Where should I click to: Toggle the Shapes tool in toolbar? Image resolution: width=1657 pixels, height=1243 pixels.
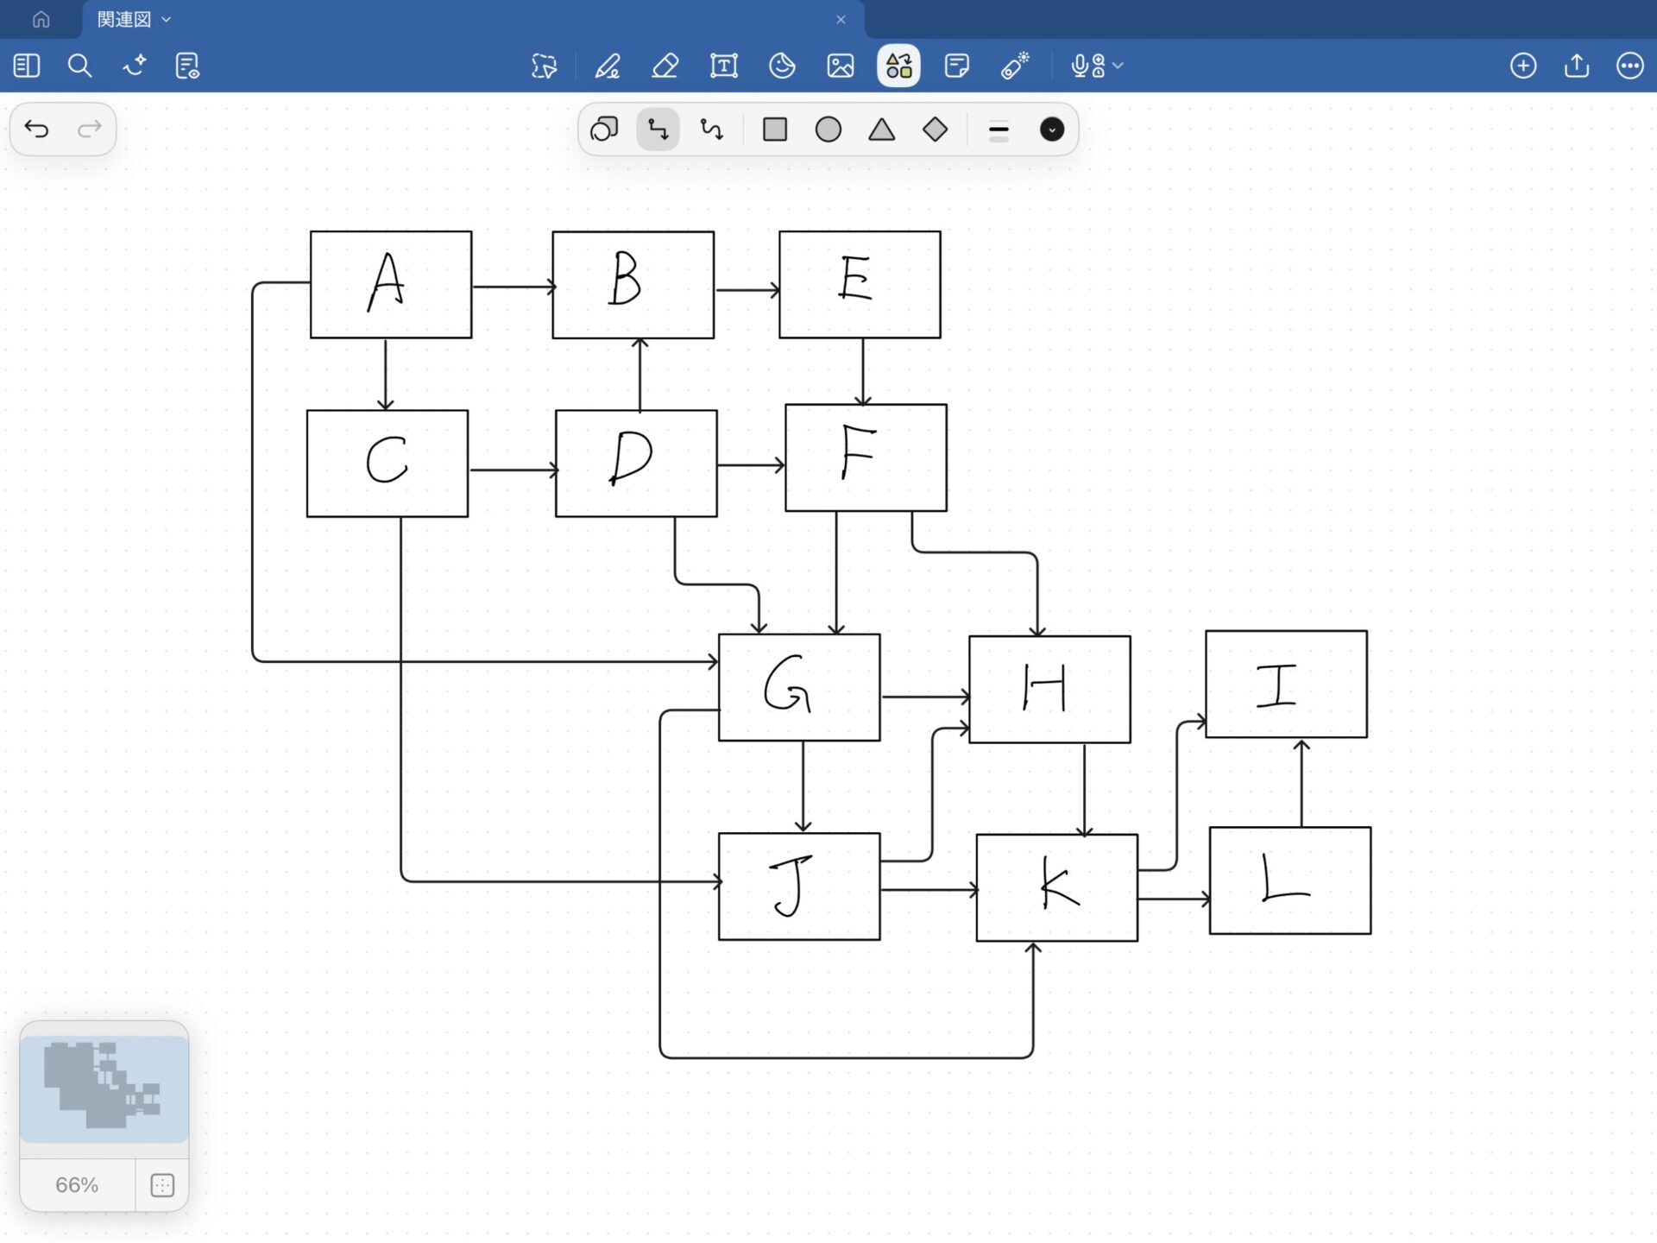tap(898, 66)
